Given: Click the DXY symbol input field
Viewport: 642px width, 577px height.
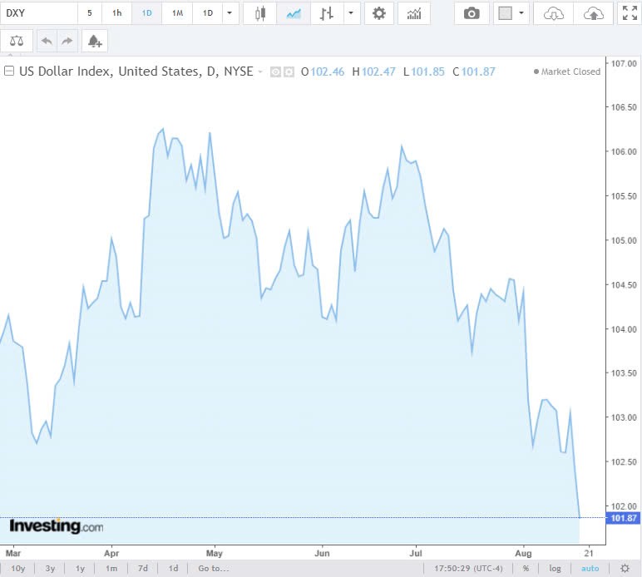Looking at the screenshot, I should (39, 13).
